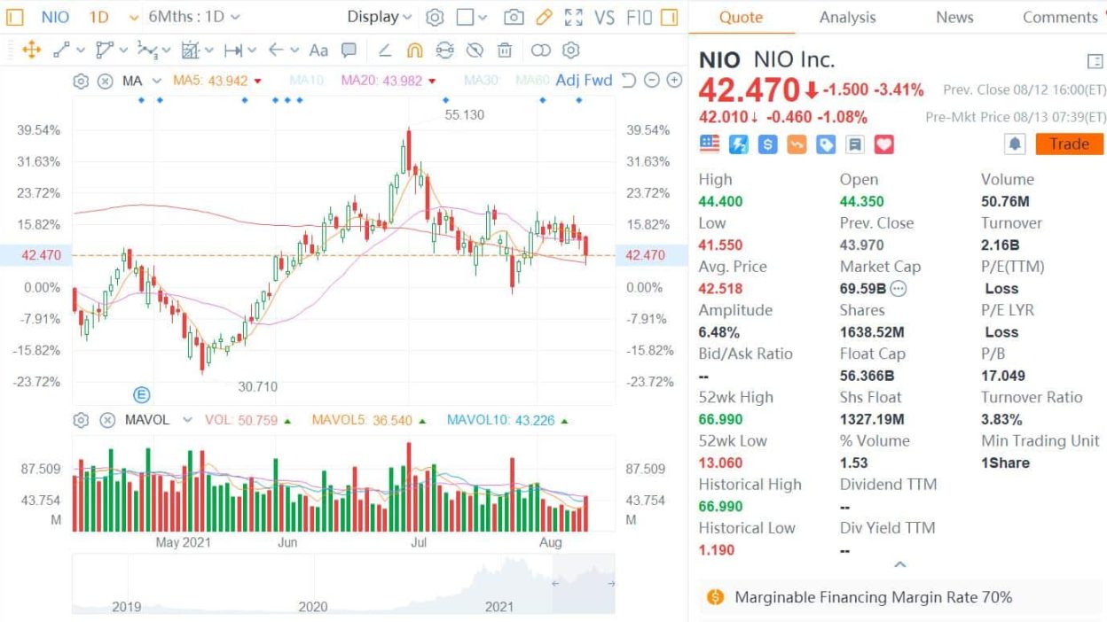The height and width of the screenshot is (622, 1107).
Task: Remove the MA indicator
Action: 105,82
